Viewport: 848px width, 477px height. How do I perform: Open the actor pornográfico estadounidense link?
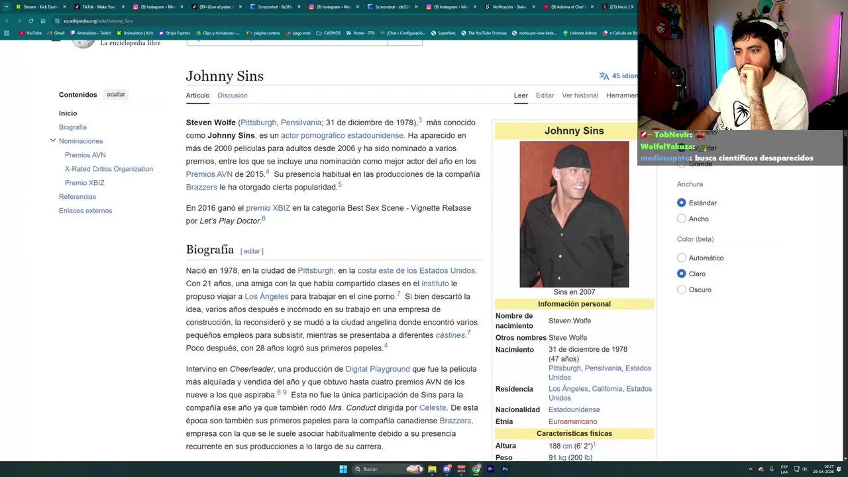pyautogui.click(x=342, y=135)
